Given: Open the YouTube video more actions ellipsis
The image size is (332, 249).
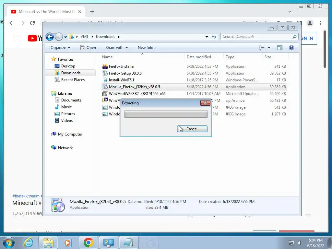Looking at the screenshot, I should point(308,215).
